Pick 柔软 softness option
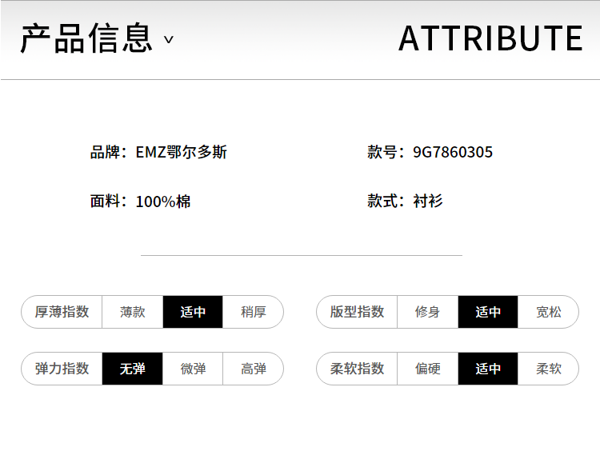Screen dimensions: 600x459 [548, 369]
